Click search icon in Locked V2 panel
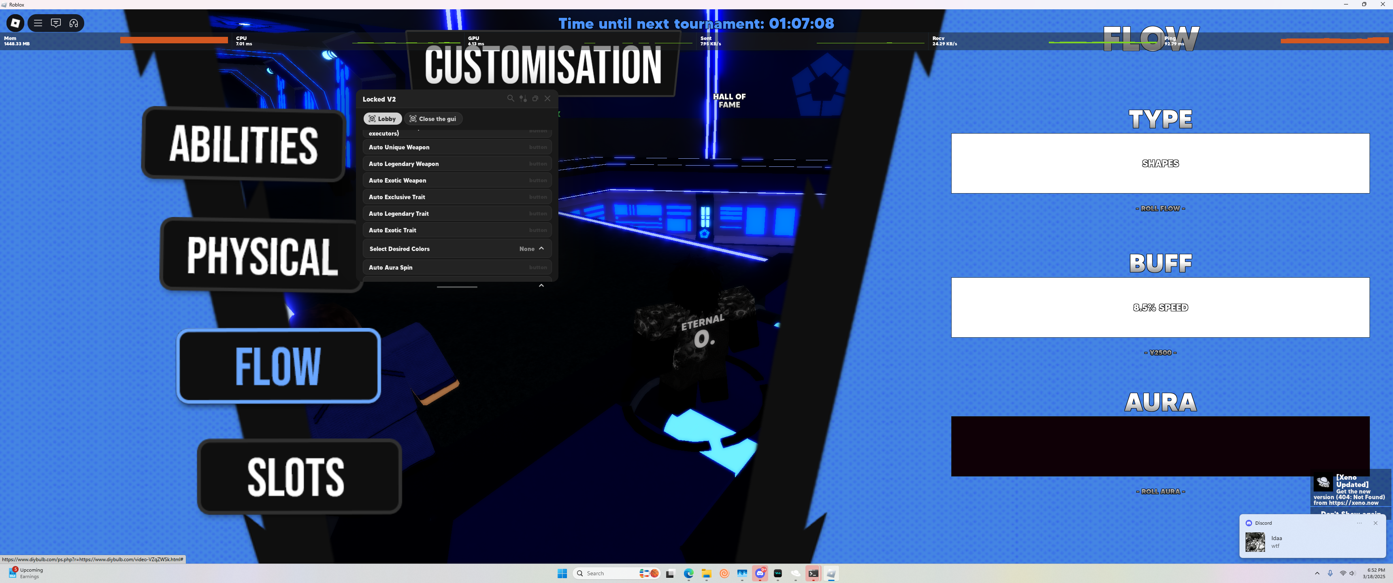Viewport: 1393px width, 583px height. 510,98
